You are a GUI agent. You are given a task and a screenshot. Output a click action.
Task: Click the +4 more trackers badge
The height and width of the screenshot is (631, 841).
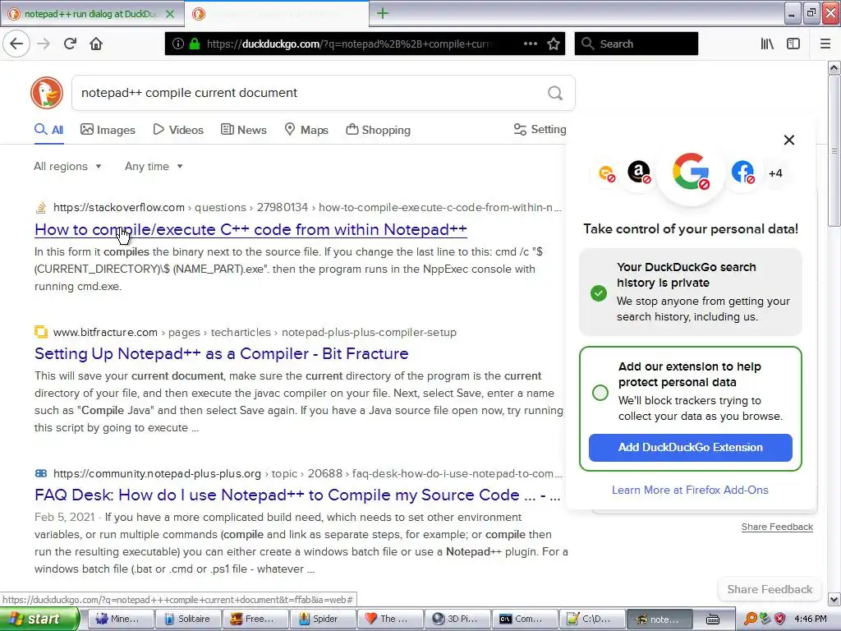(x=775, y=173)
